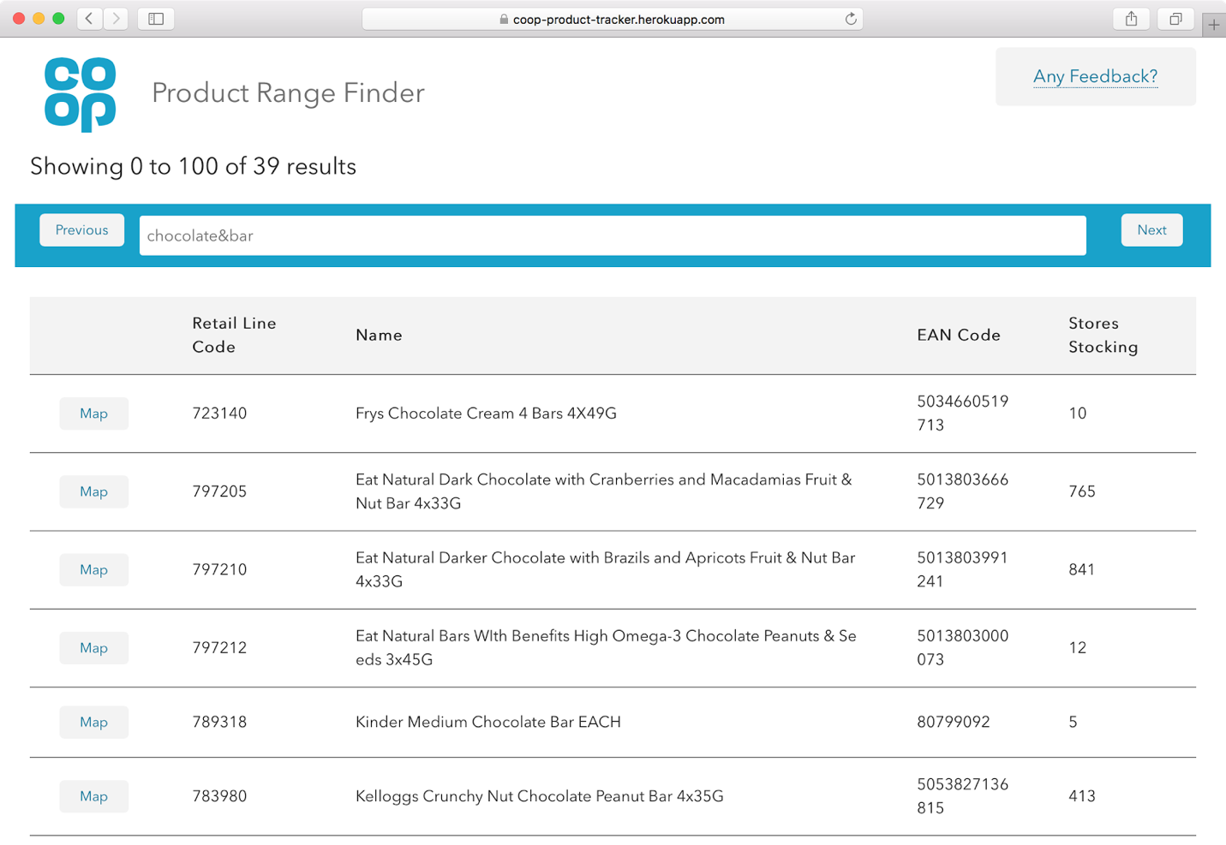
Task: Open Map for Kinder Medium Chocolate Bar
Action: tap(93, 722)
